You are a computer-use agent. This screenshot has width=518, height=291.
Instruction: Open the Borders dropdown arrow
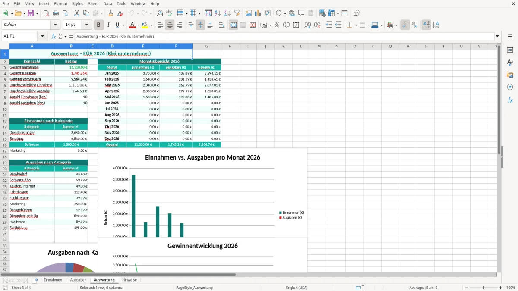pos(356,25)
